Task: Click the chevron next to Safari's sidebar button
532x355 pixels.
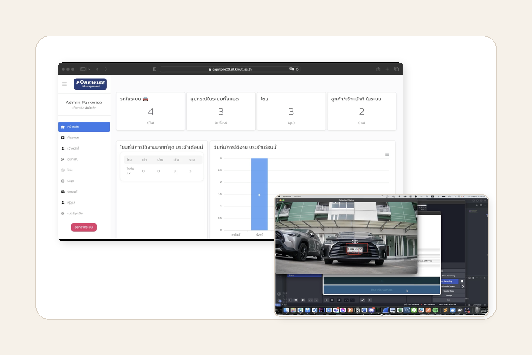Action: pos(89,69)
